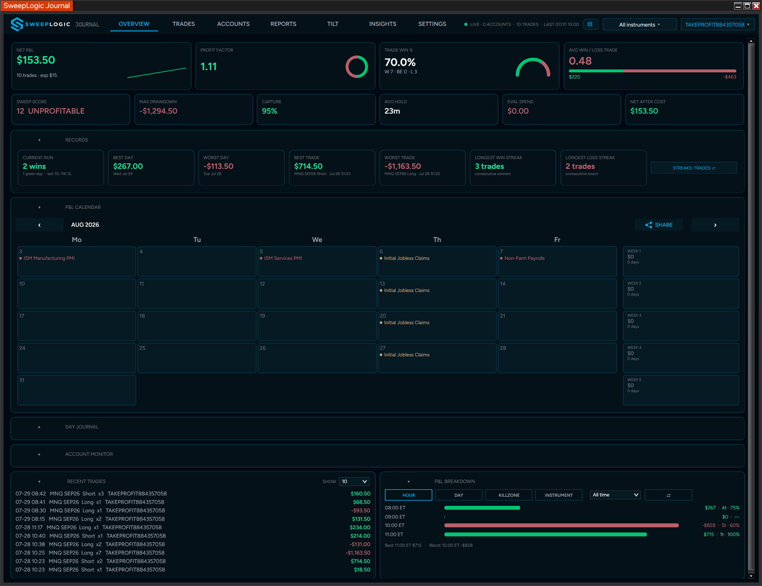Open the Reports tab
Image resolution: width=762 pixels, height=586 pixels.
point(283,24)
